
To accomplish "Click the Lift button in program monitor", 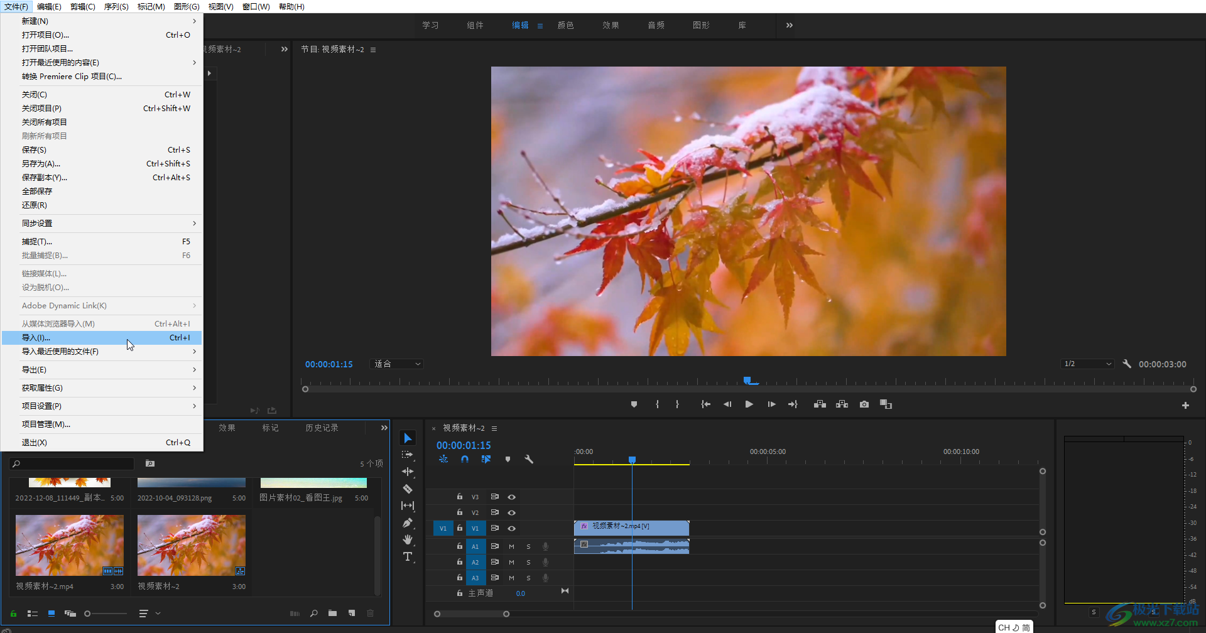I will pyautogui.click(x=820, y=404).
